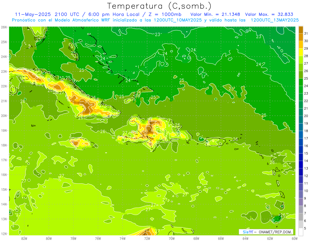Click the color scale label '18'
Screen dimensions: 313x242
click(x=306, y=131)
